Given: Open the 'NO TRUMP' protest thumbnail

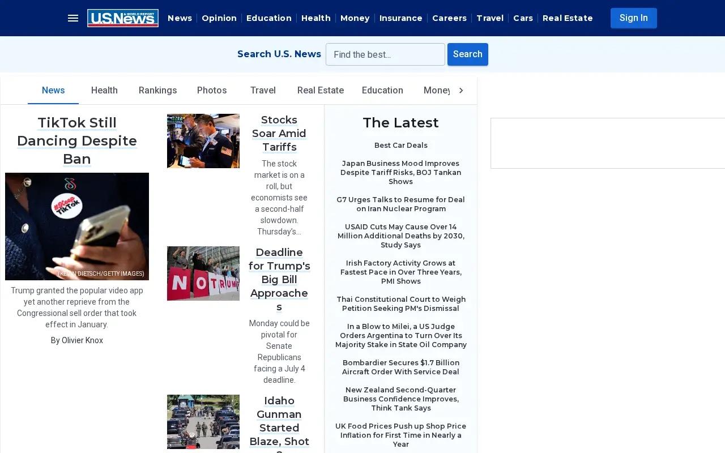Looking at the screenshot, I should tap(203, 273).
